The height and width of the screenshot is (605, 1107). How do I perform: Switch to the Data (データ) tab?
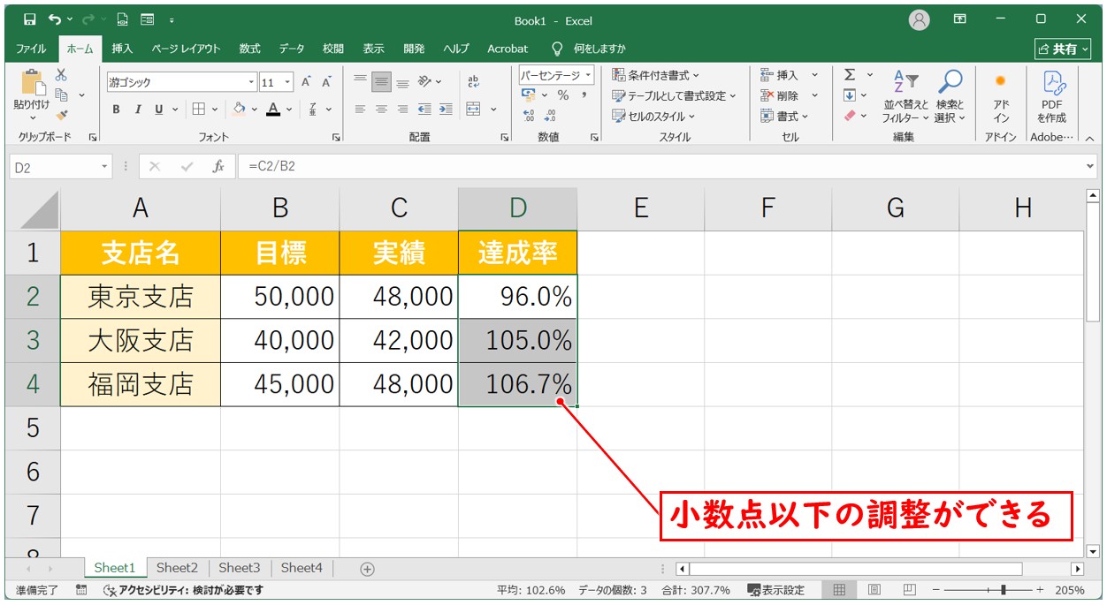click(x=292, y=49)
